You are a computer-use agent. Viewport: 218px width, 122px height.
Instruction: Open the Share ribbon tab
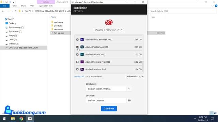[x=24, y=6]
